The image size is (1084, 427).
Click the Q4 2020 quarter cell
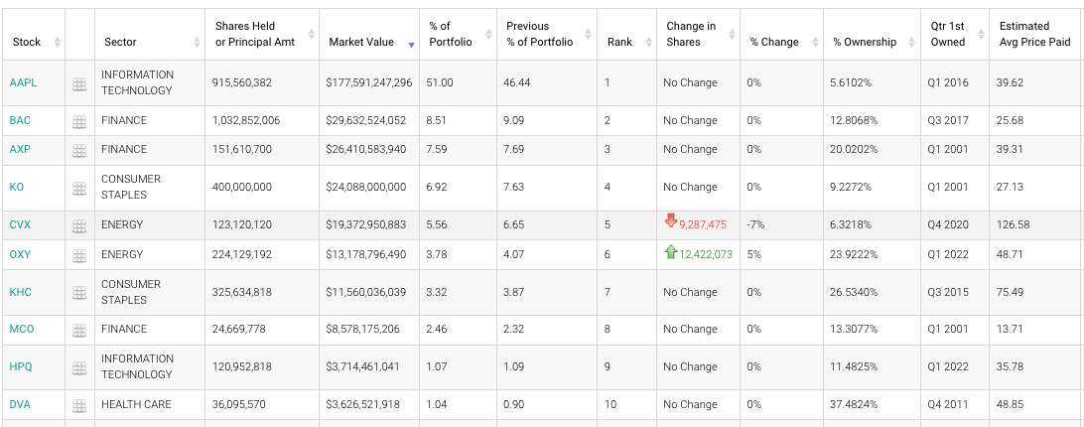(948, 224)
